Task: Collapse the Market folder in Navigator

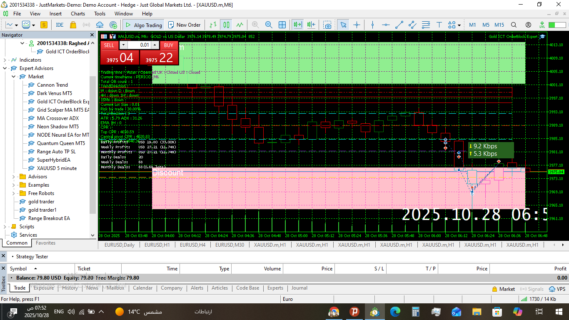Action: 14,77
